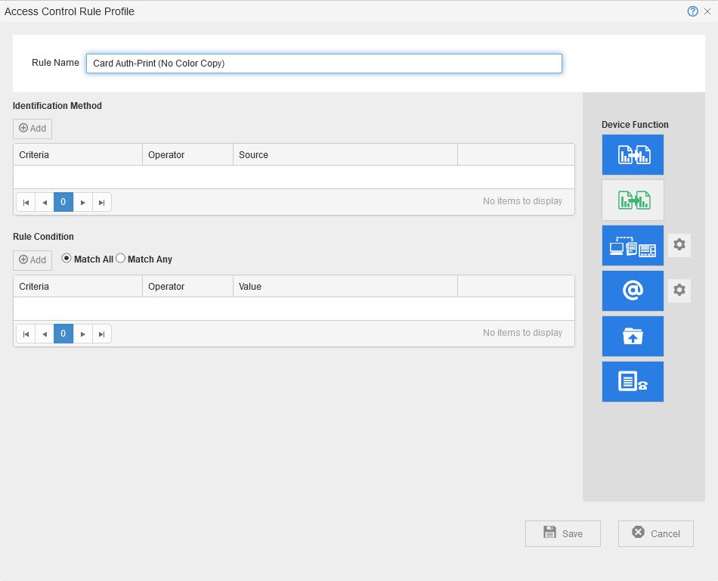The width and height of the screenshot is (718, 581).
Task: Go to previous page in Rule Condition grid
Action: pyautogui.click(x=45, y=334)
